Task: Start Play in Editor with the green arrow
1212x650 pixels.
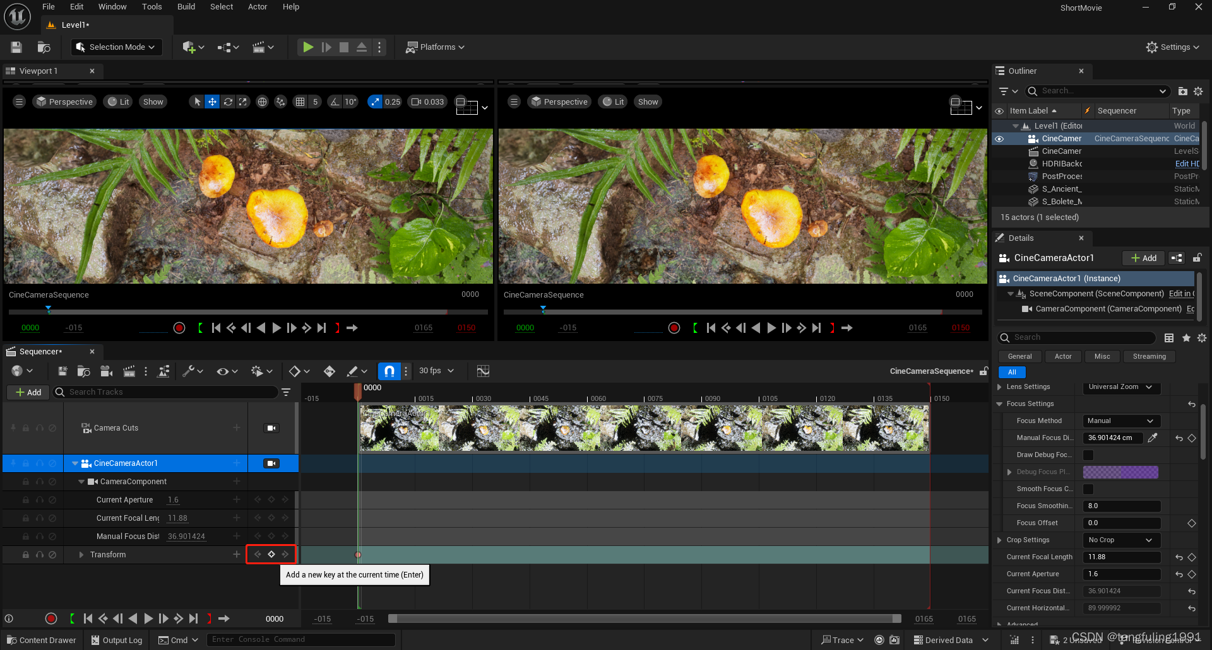Action: (308, 47)
